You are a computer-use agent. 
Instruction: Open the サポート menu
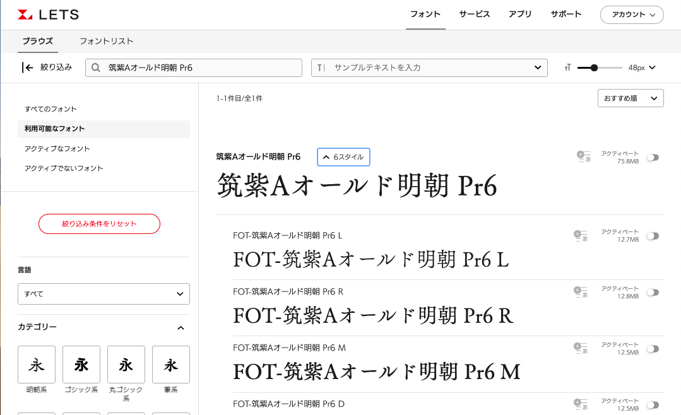(566, 15)
